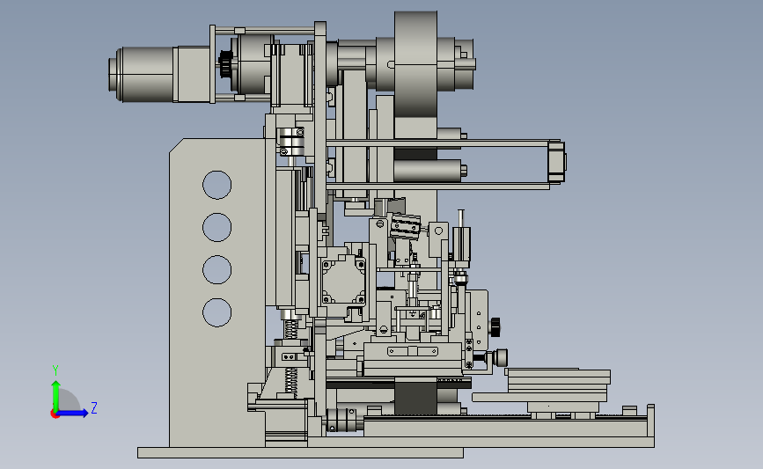Select the gray thumb screw knob head

pyautogui.click(x=501, y=357)
